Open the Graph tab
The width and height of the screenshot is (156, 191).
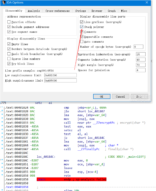click(x=111, y=11)
